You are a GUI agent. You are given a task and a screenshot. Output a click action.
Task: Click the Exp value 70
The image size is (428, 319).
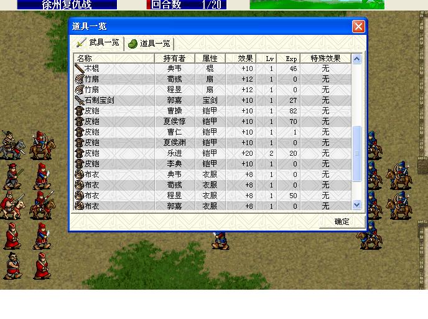(293, 121)
